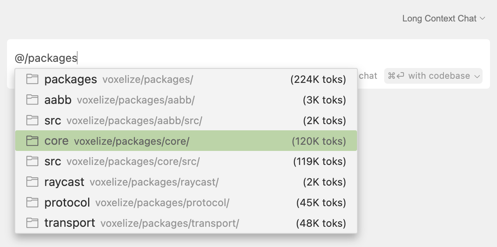This screenshot has height=247, width=497.
Task: Click folder icon beside transport entry
Action: [x=32, y=223]
